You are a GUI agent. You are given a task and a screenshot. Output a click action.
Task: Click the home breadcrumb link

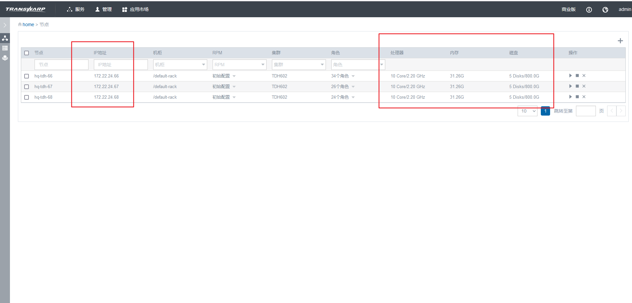28,25
